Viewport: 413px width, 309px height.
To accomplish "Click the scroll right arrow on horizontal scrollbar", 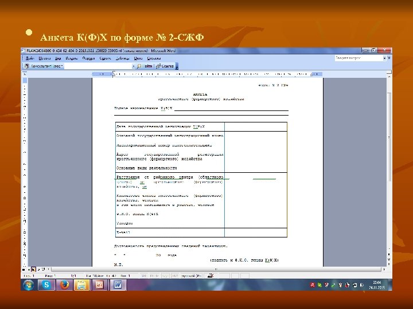I will (384, 270).
